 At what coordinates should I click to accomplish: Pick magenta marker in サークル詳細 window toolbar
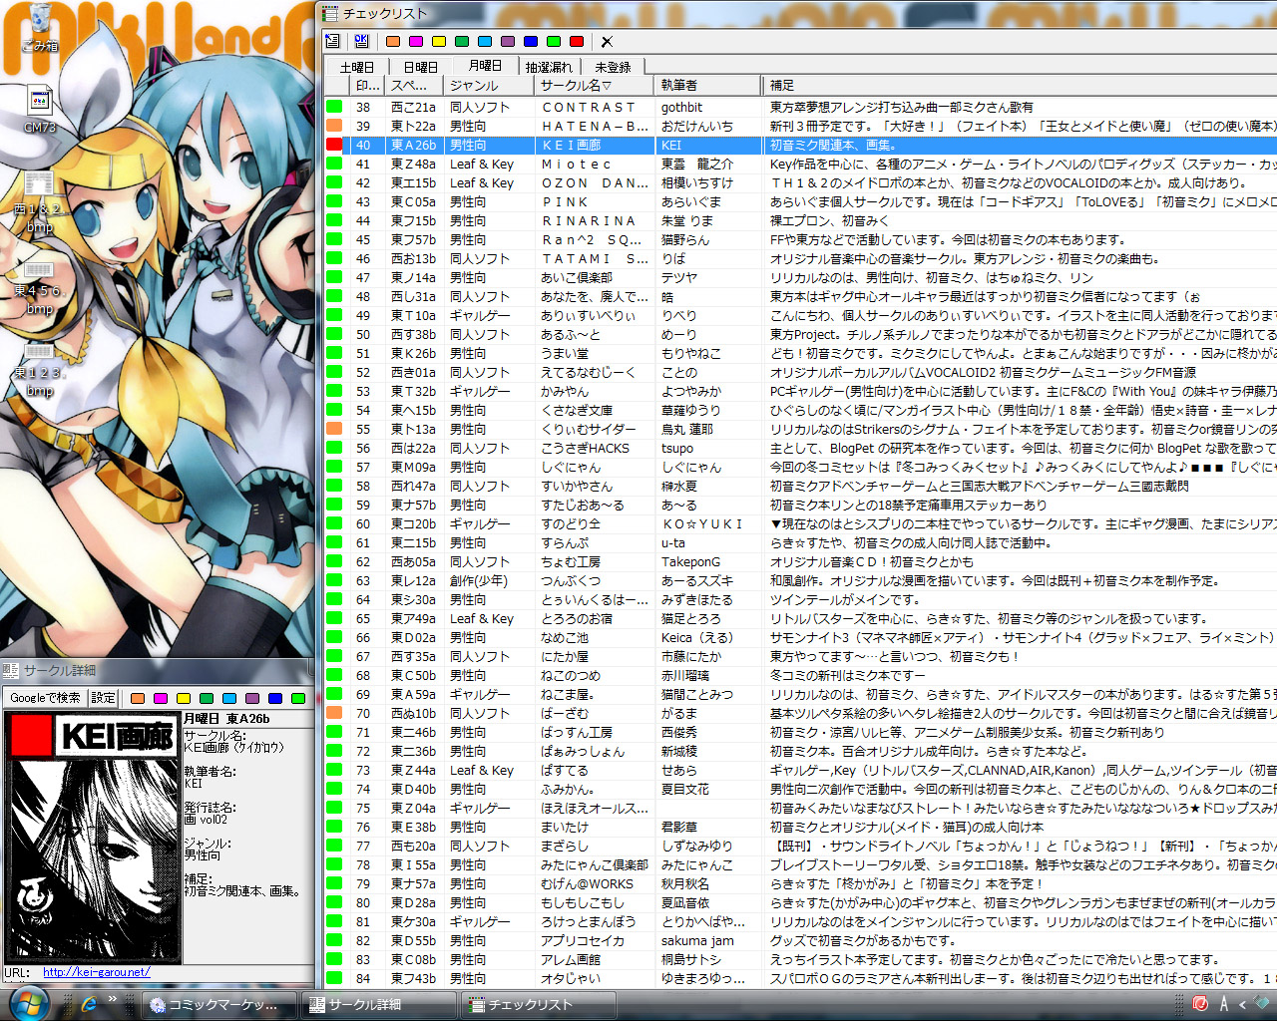pyautogui.click(x=161, y=698)
